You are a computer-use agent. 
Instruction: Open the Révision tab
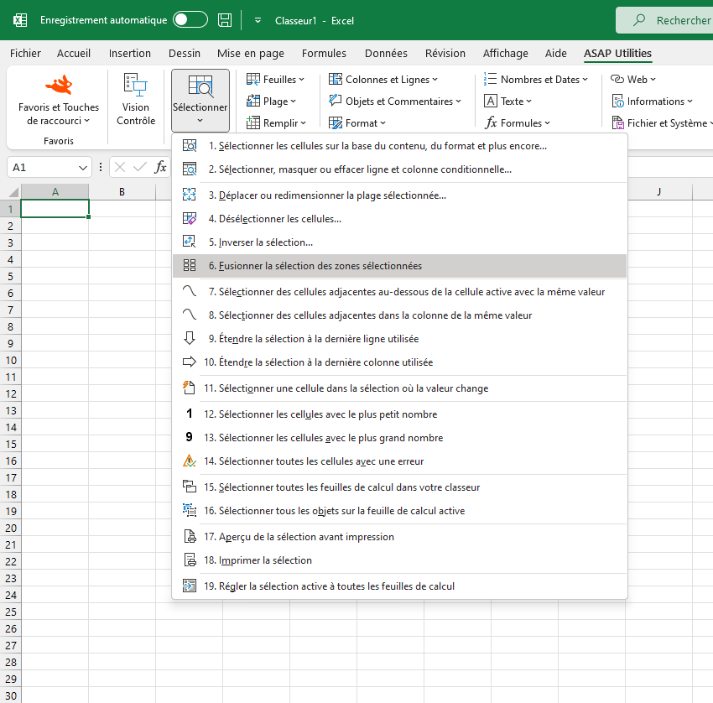tap(445, 53)
